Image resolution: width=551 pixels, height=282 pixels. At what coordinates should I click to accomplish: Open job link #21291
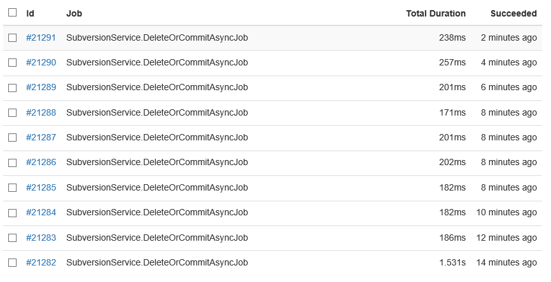tap(41, 37)
